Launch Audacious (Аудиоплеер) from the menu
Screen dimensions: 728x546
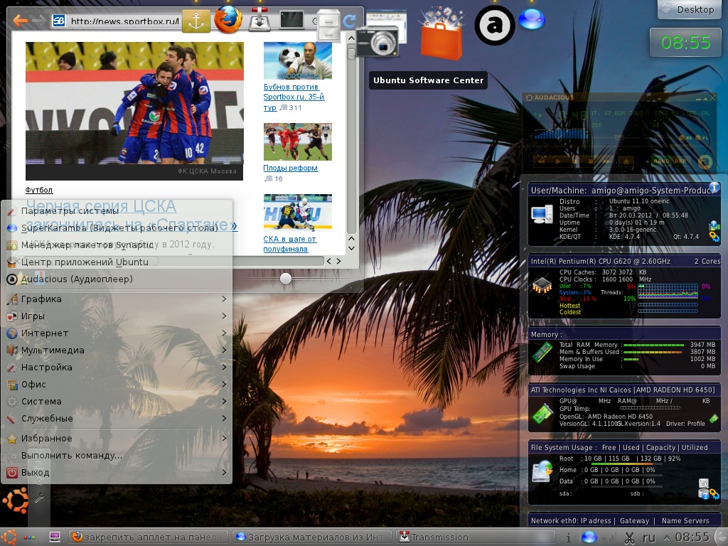tap(116, 279)
